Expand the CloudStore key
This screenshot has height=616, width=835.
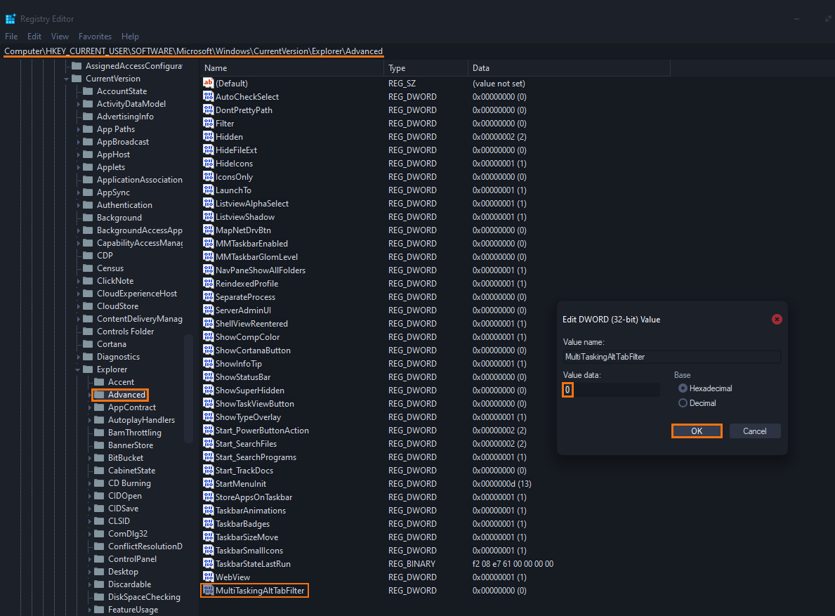click(x=78, y=306)
